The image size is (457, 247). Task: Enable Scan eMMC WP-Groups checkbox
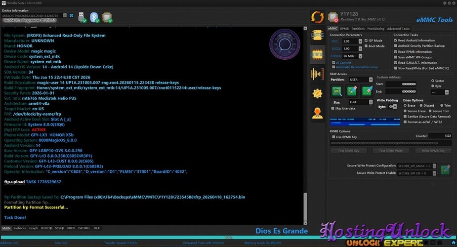[396, 57]
